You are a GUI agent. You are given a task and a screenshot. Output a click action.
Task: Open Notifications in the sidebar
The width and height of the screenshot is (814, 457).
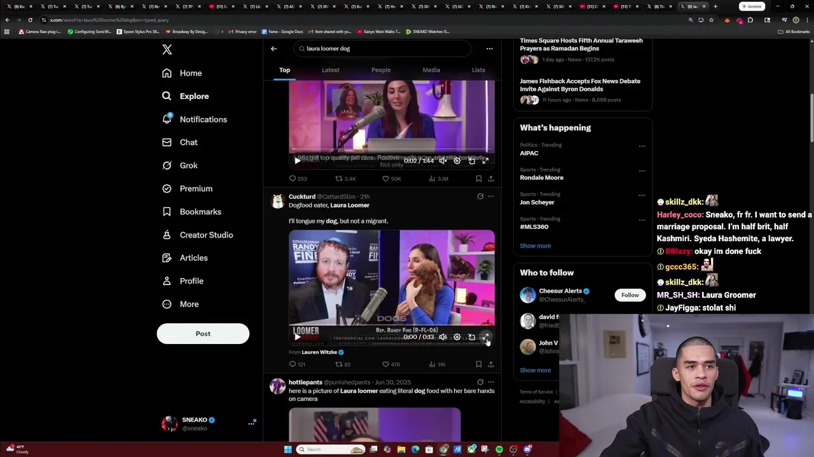pyautogui.click(x=195, y=119)
